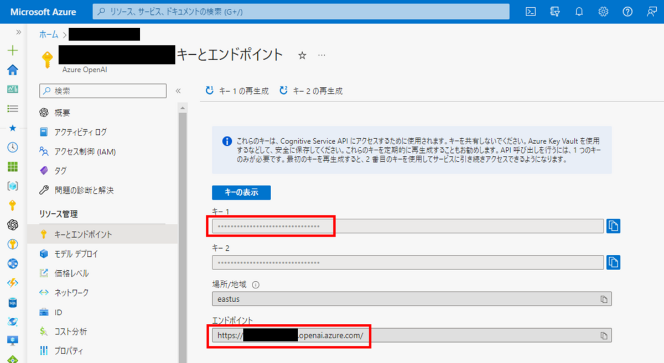
Task: Click the キーの表示 button
Action: [241, 192]
